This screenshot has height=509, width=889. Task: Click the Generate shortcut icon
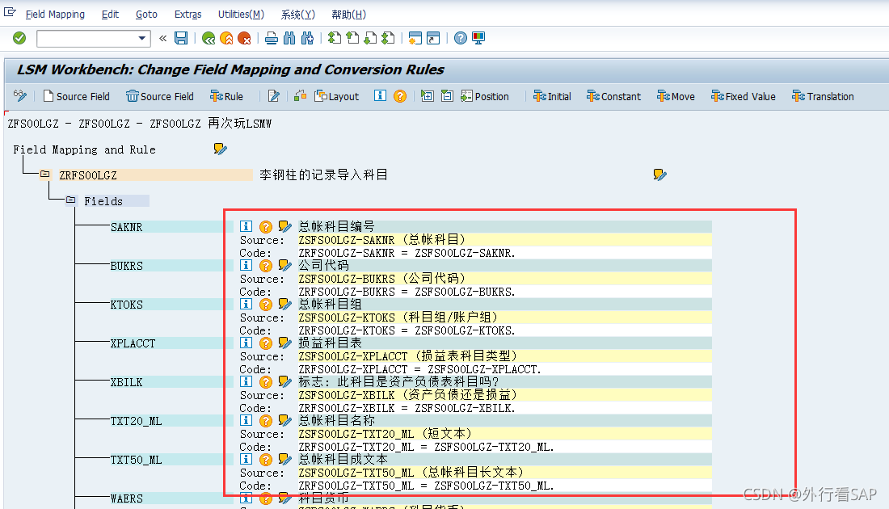tap(433, 38)
